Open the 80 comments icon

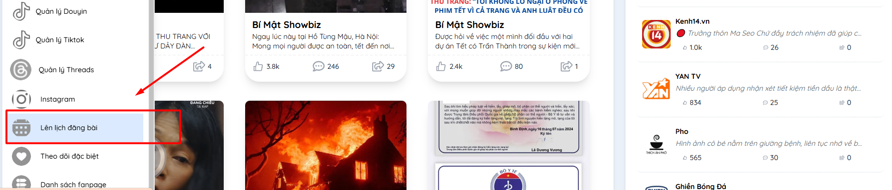coord(506,66)
